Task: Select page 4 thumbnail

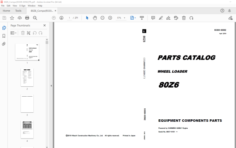Action: (27, 130)
